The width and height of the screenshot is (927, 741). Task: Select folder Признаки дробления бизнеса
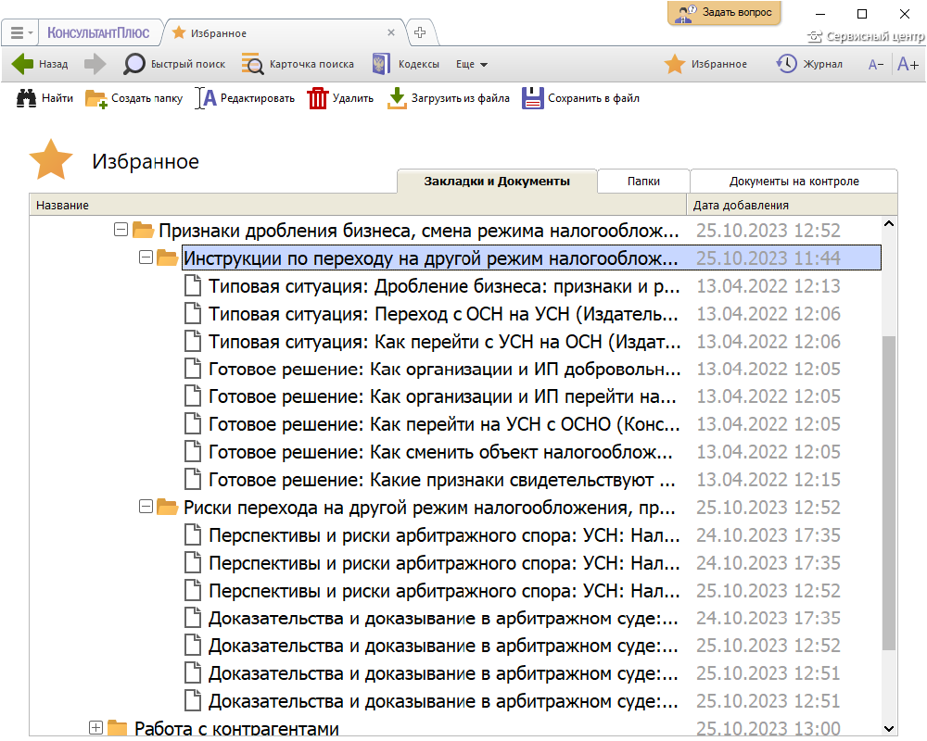[x=419, y=231]
